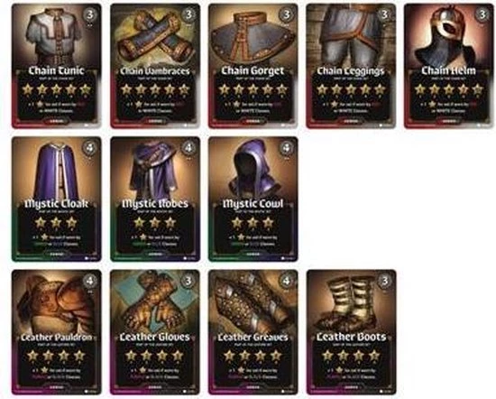The height and width of the screenshot is (399, 496).
Task: Click first gold star on Chain Helm
Action: (x=419, y=89)
